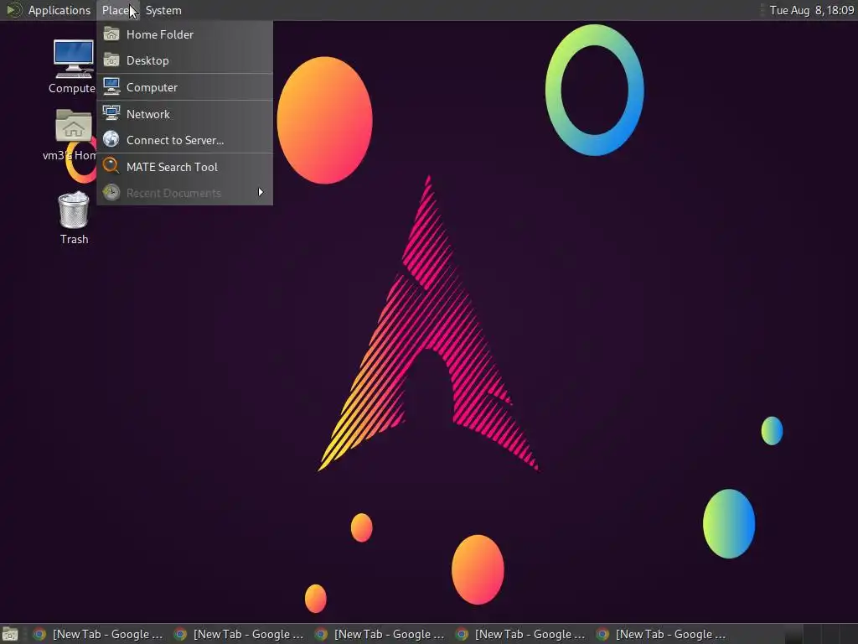Select the Desktop entry in Places menu
858x644 pixels.
pyautogui.click(x=185, y=60)
